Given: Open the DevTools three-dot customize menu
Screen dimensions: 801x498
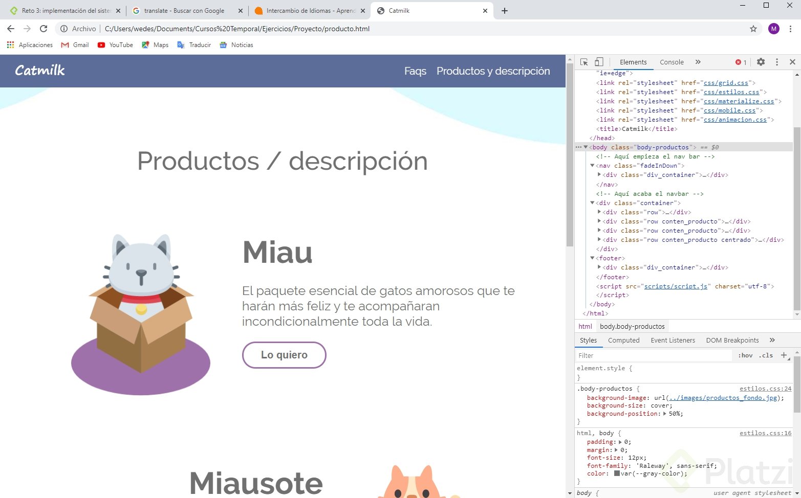Looking at the screenshot, I should coord(777,62).
